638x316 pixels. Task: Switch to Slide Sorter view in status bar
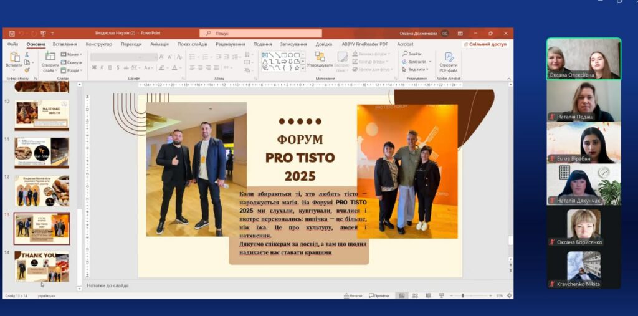(x=414, y=295)
